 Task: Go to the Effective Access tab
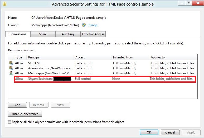93,34
